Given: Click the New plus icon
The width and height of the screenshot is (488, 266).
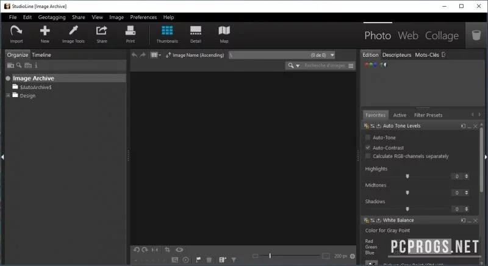Looking at the screenshot, I should 45,31.
